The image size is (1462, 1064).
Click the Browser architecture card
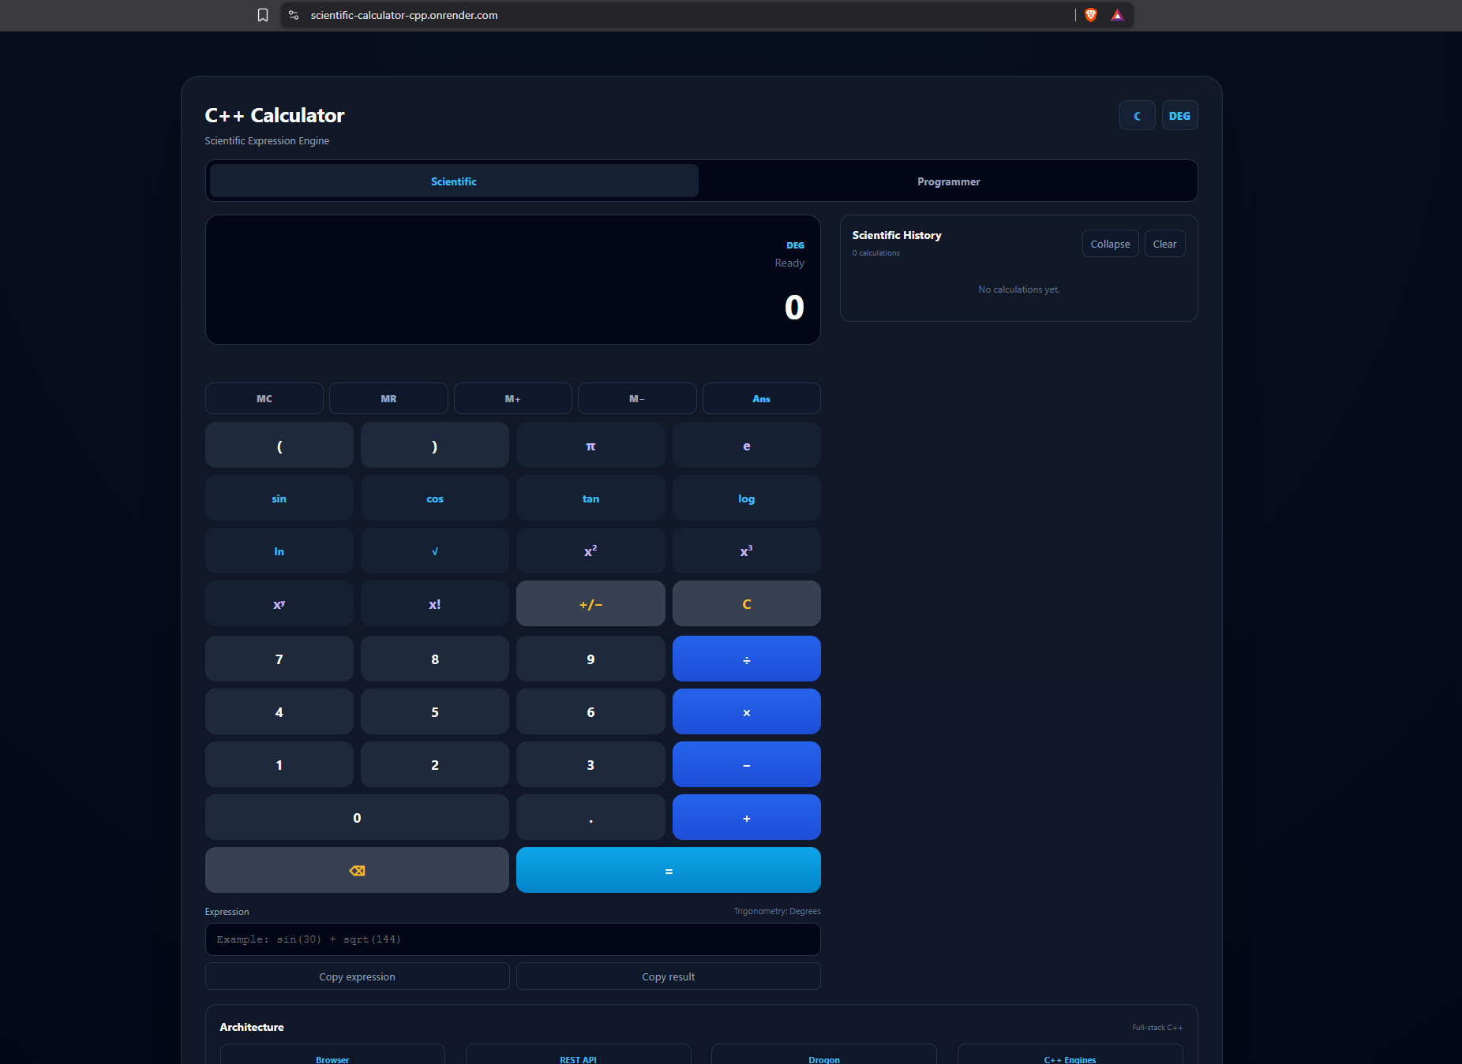coord(332,1055)
